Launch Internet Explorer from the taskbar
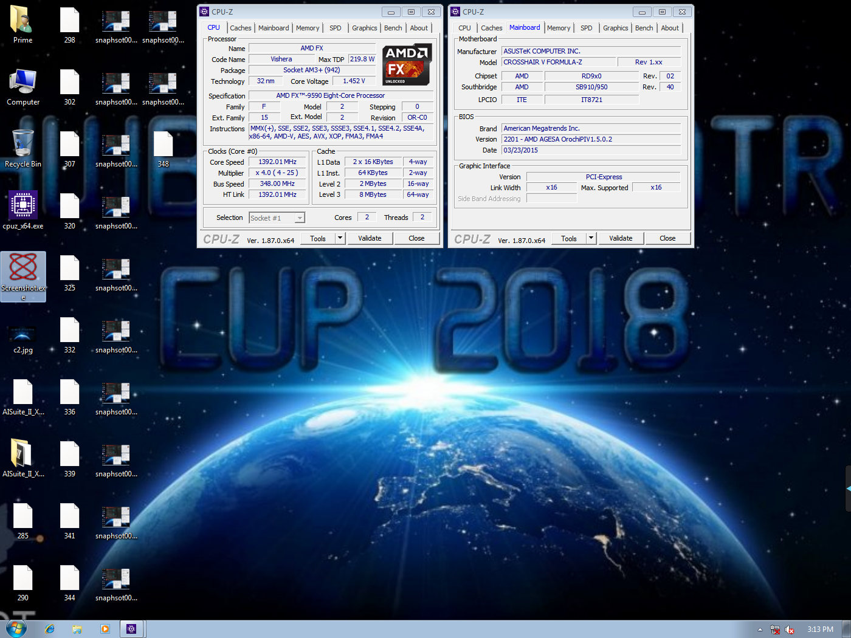This screenshot has width=851, height=638. pos(50,629)
